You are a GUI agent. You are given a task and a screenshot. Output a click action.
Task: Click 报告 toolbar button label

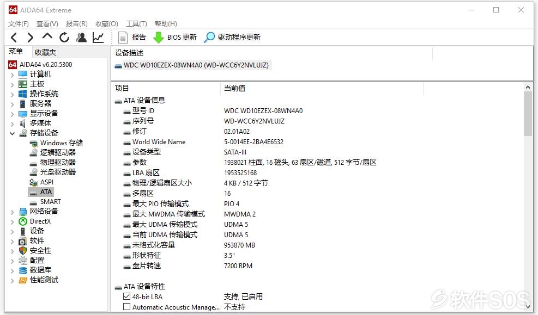click(x=138, y=38)
